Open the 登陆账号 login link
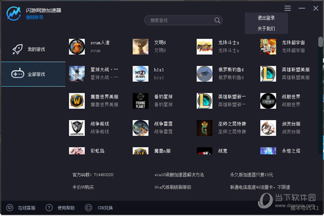Image resolution: width=324 pixels, height=216 pixels. point(35,17)
